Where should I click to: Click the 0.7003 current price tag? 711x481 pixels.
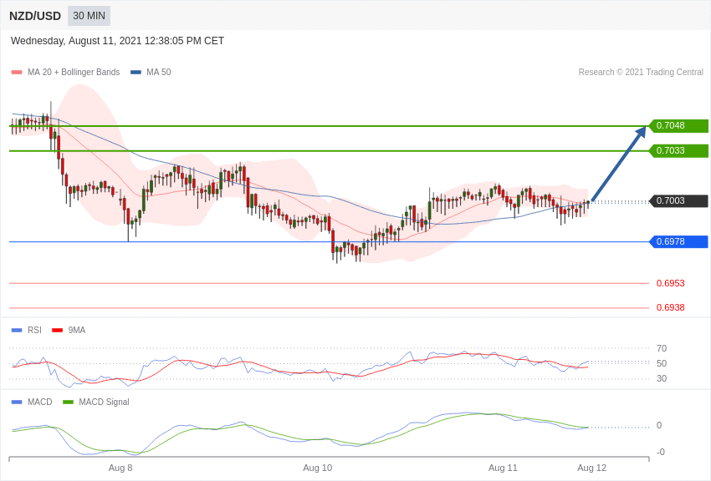pyautogui.click(x=678, y=201)
